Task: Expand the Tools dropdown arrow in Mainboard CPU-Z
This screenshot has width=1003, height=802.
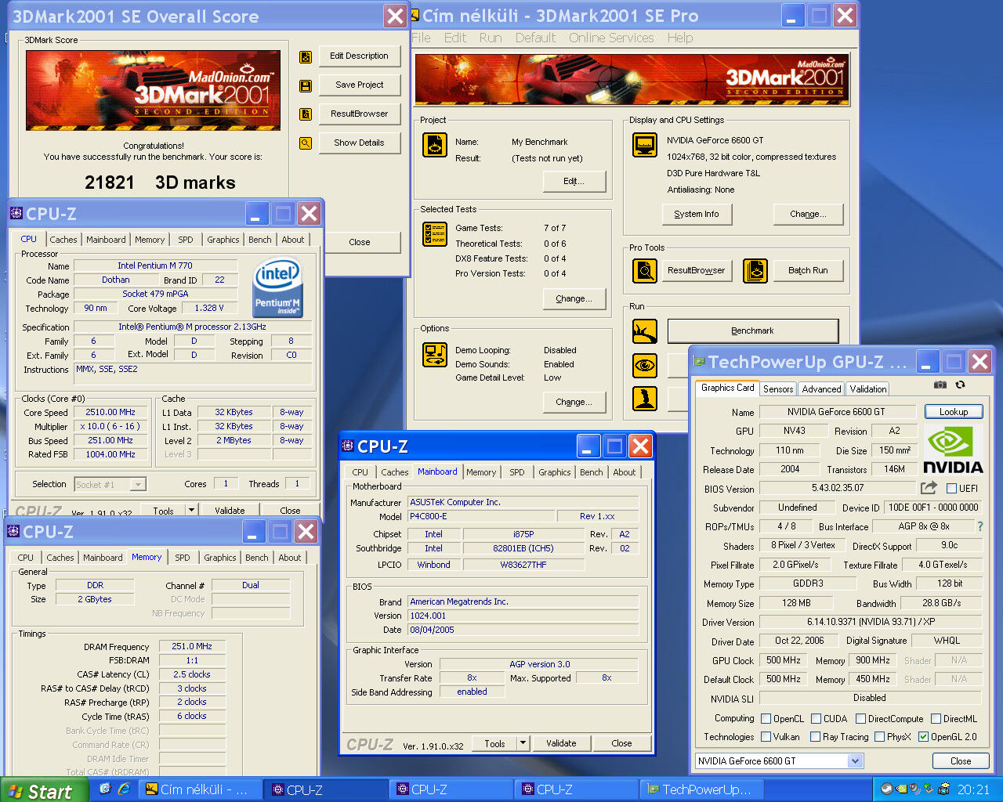Action: [x=523, y=743]
